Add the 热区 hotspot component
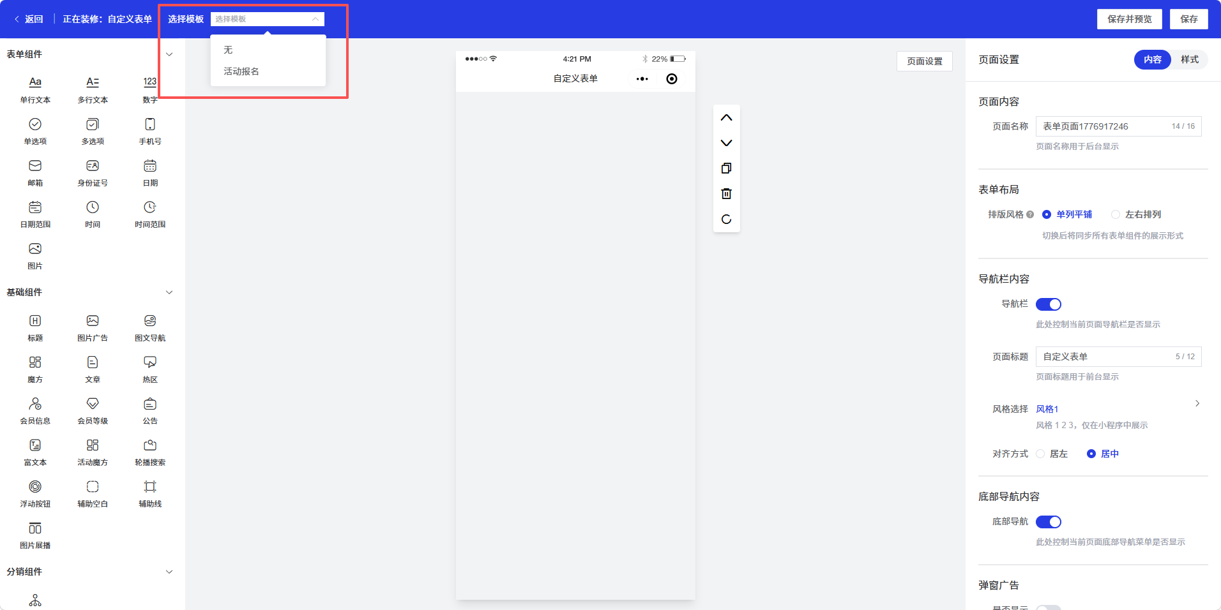The image size is (1221, 610). click(x=150, y=369)
